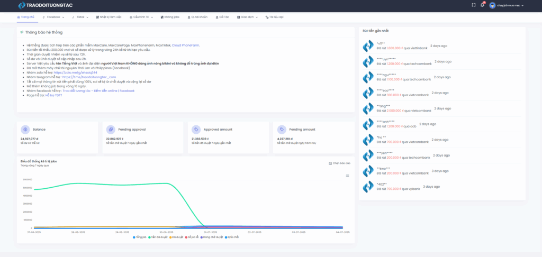Toggle Đang chờ duyệt series in legend
This screenshot has height=257, width=542.
click(213, 237)
